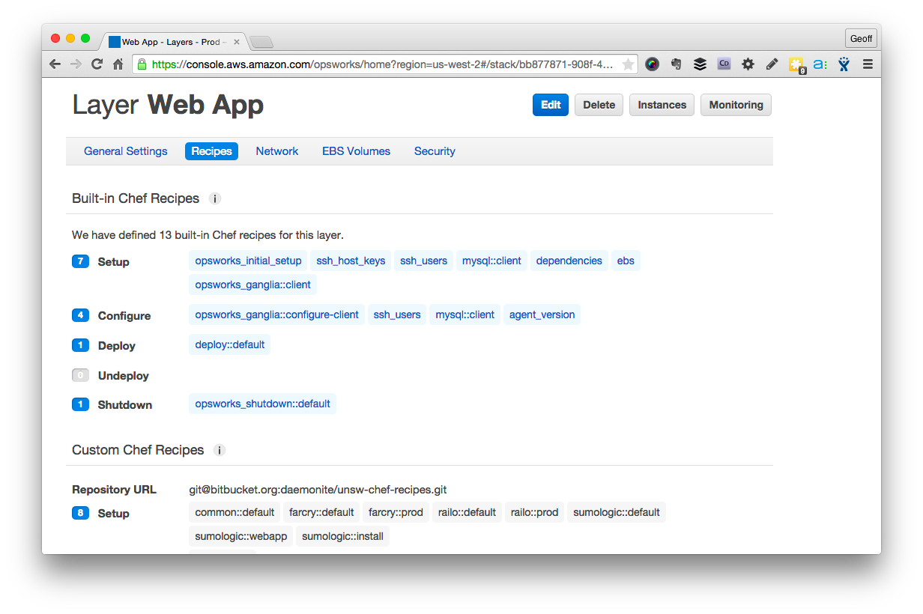Click the 8 badge beside custom Setup

tap(80, 513)
